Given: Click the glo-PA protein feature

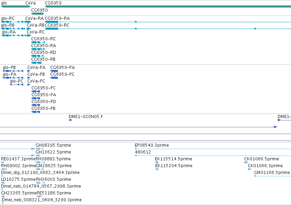Looking at the screenshot, I should (13, 78).
